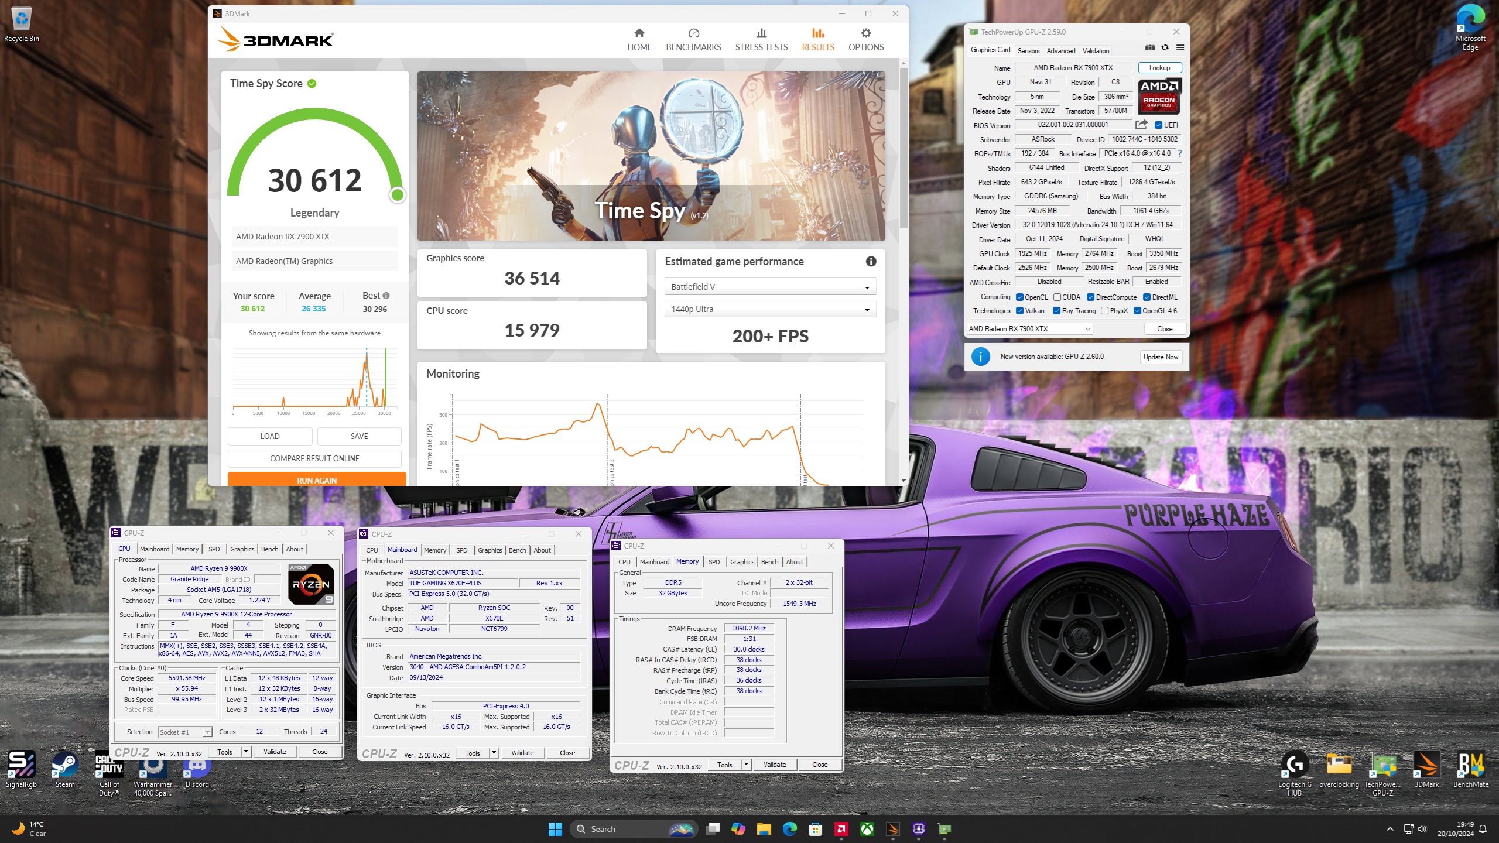
Task: Go to Stress Tests section in 3DMark
Action: tap(761, 40)
